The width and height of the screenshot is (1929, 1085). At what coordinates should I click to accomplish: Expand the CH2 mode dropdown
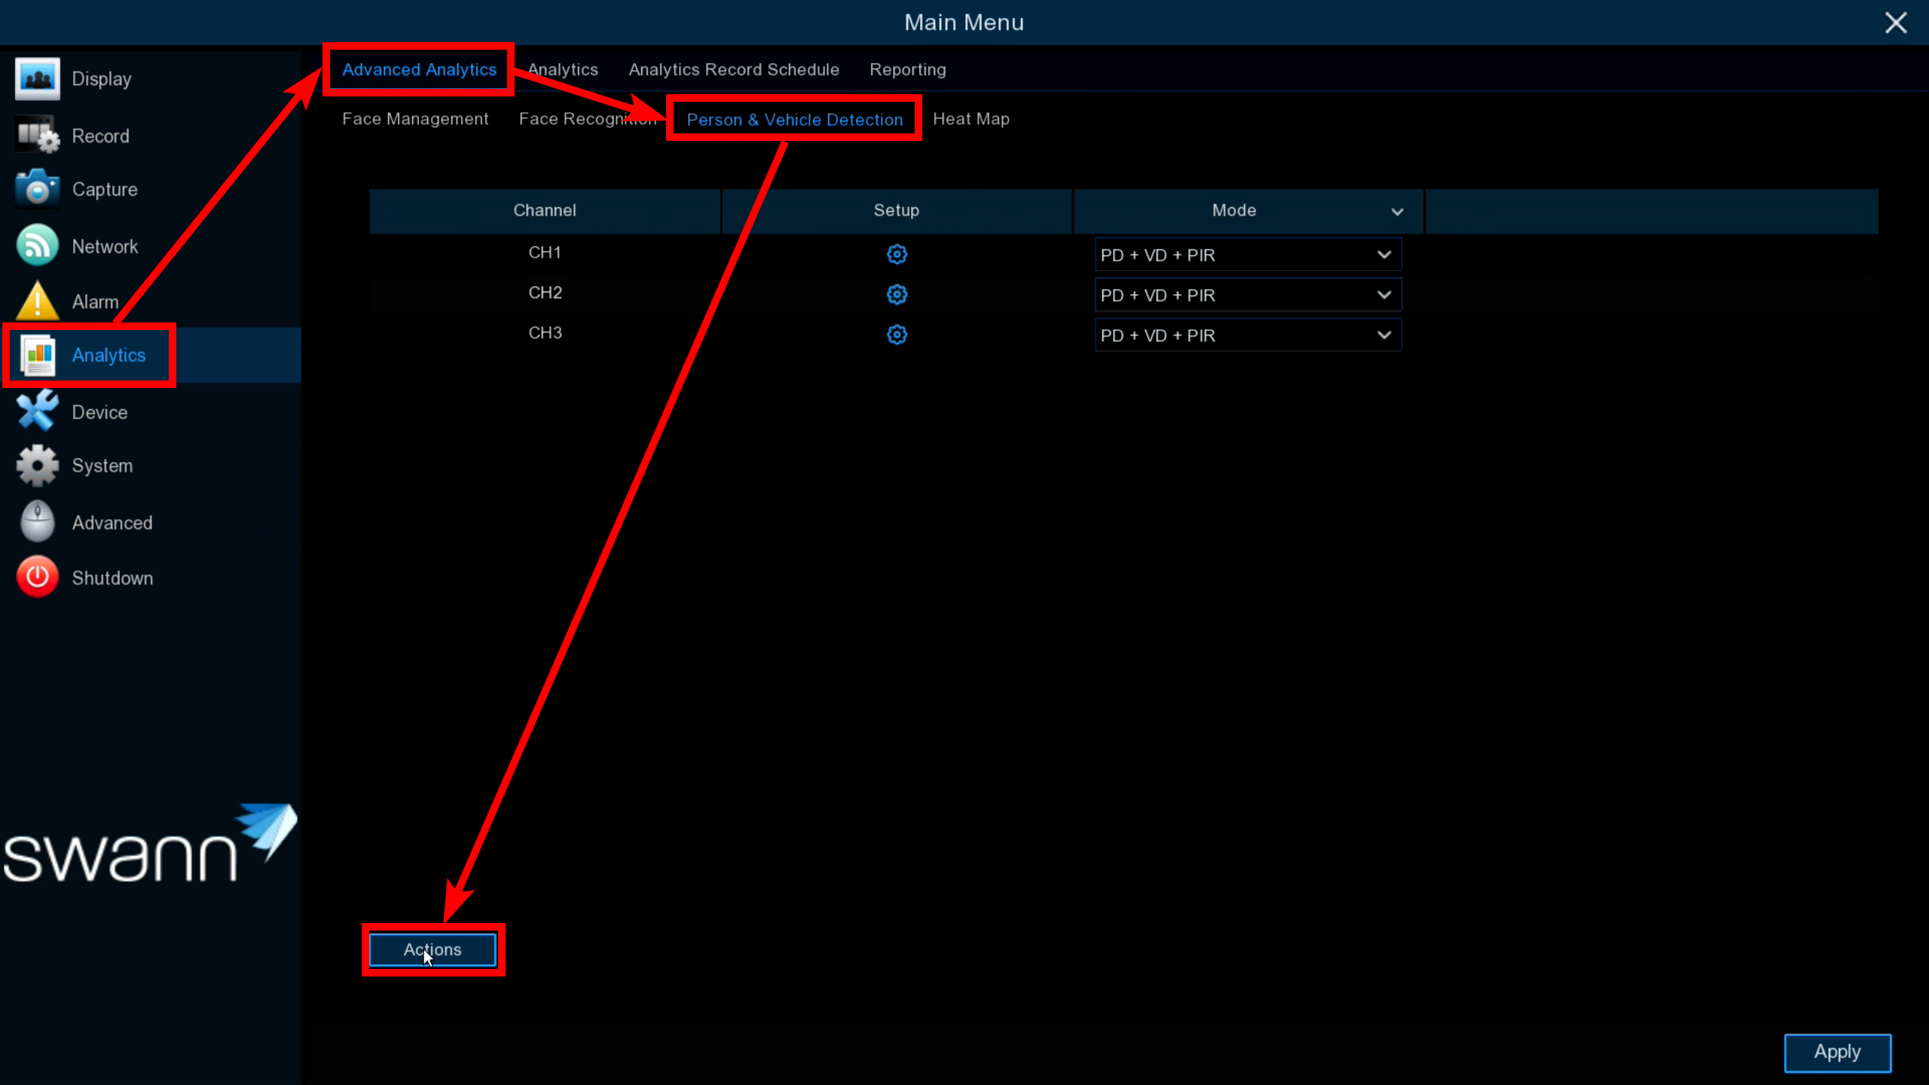(x=1247, y=295)
